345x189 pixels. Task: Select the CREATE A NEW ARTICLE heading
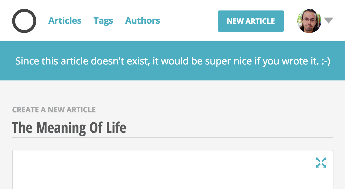pos(54,110)
